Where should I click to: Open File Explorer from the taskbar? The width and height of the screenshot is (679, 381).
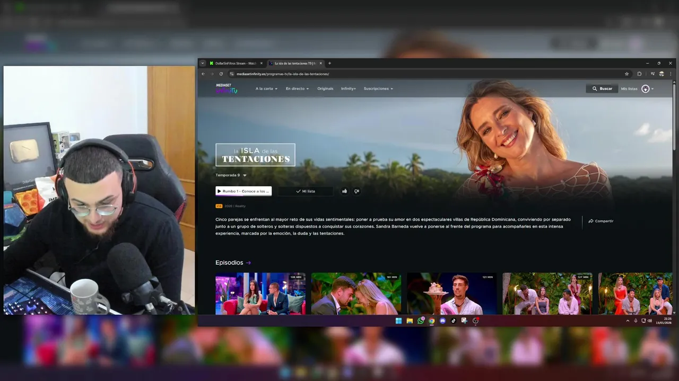click(x=410, y=321)
